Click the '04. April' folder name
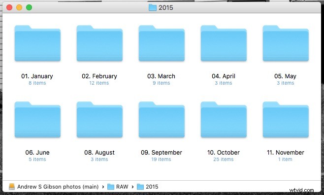The height and width of the screenshot is (195, 324). click(224, 76)
